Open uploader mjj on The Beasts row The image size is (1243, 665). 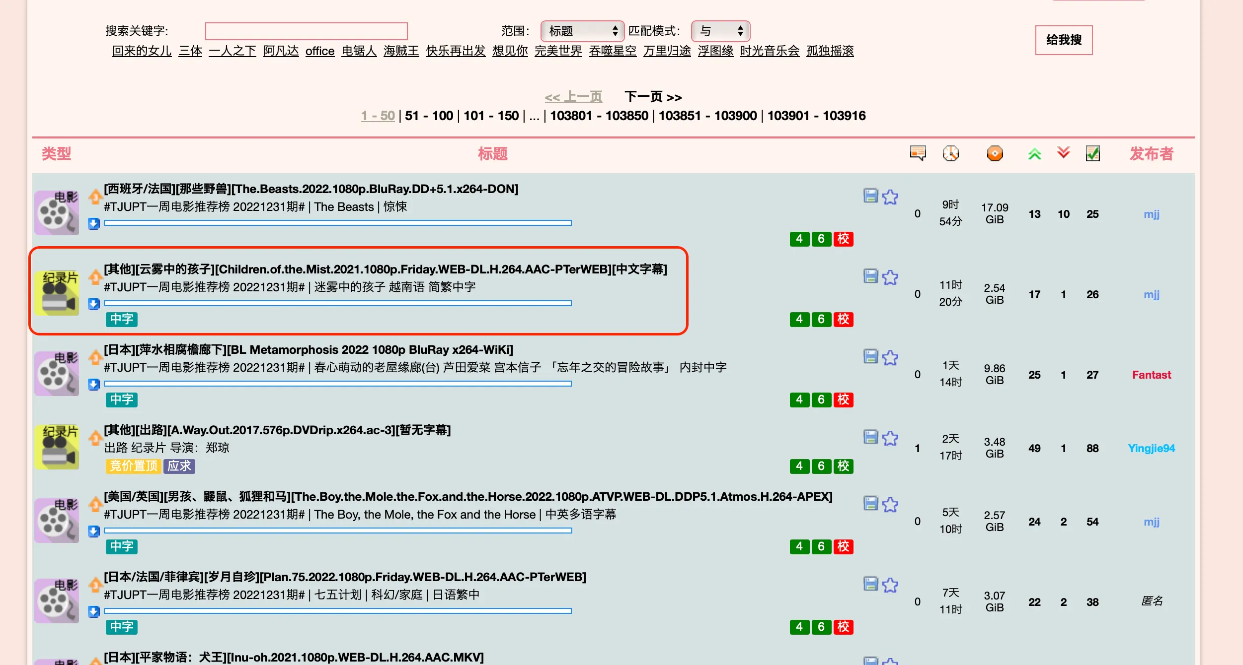(1151, 214)
